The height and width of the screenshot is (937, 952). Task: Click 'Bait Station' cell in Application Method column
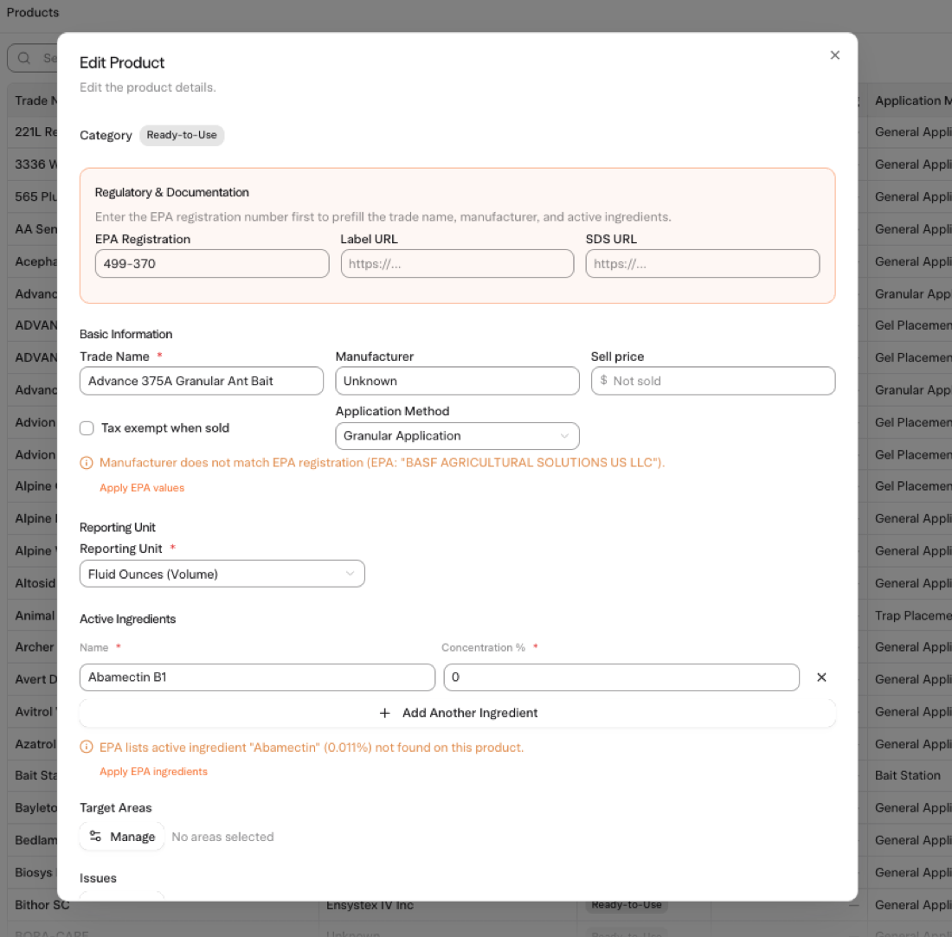(x=907, y=775)
